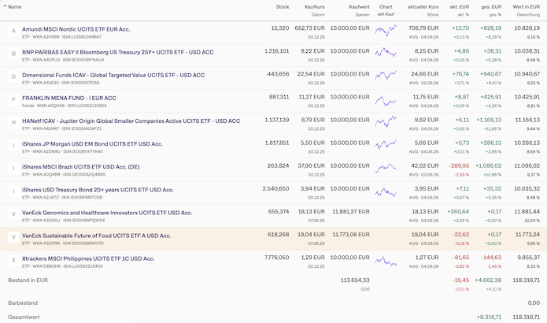Open the sparkline chart for Franklin MENA Fund
547x323 pixels.
[386, 101]
